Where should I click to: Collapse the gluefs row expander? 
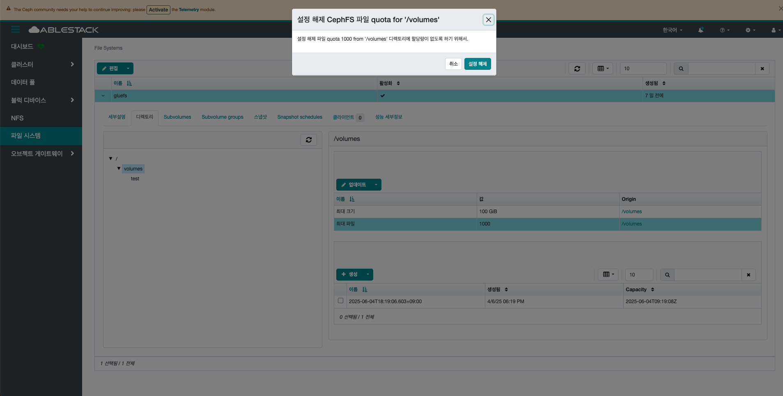[103, 96]
